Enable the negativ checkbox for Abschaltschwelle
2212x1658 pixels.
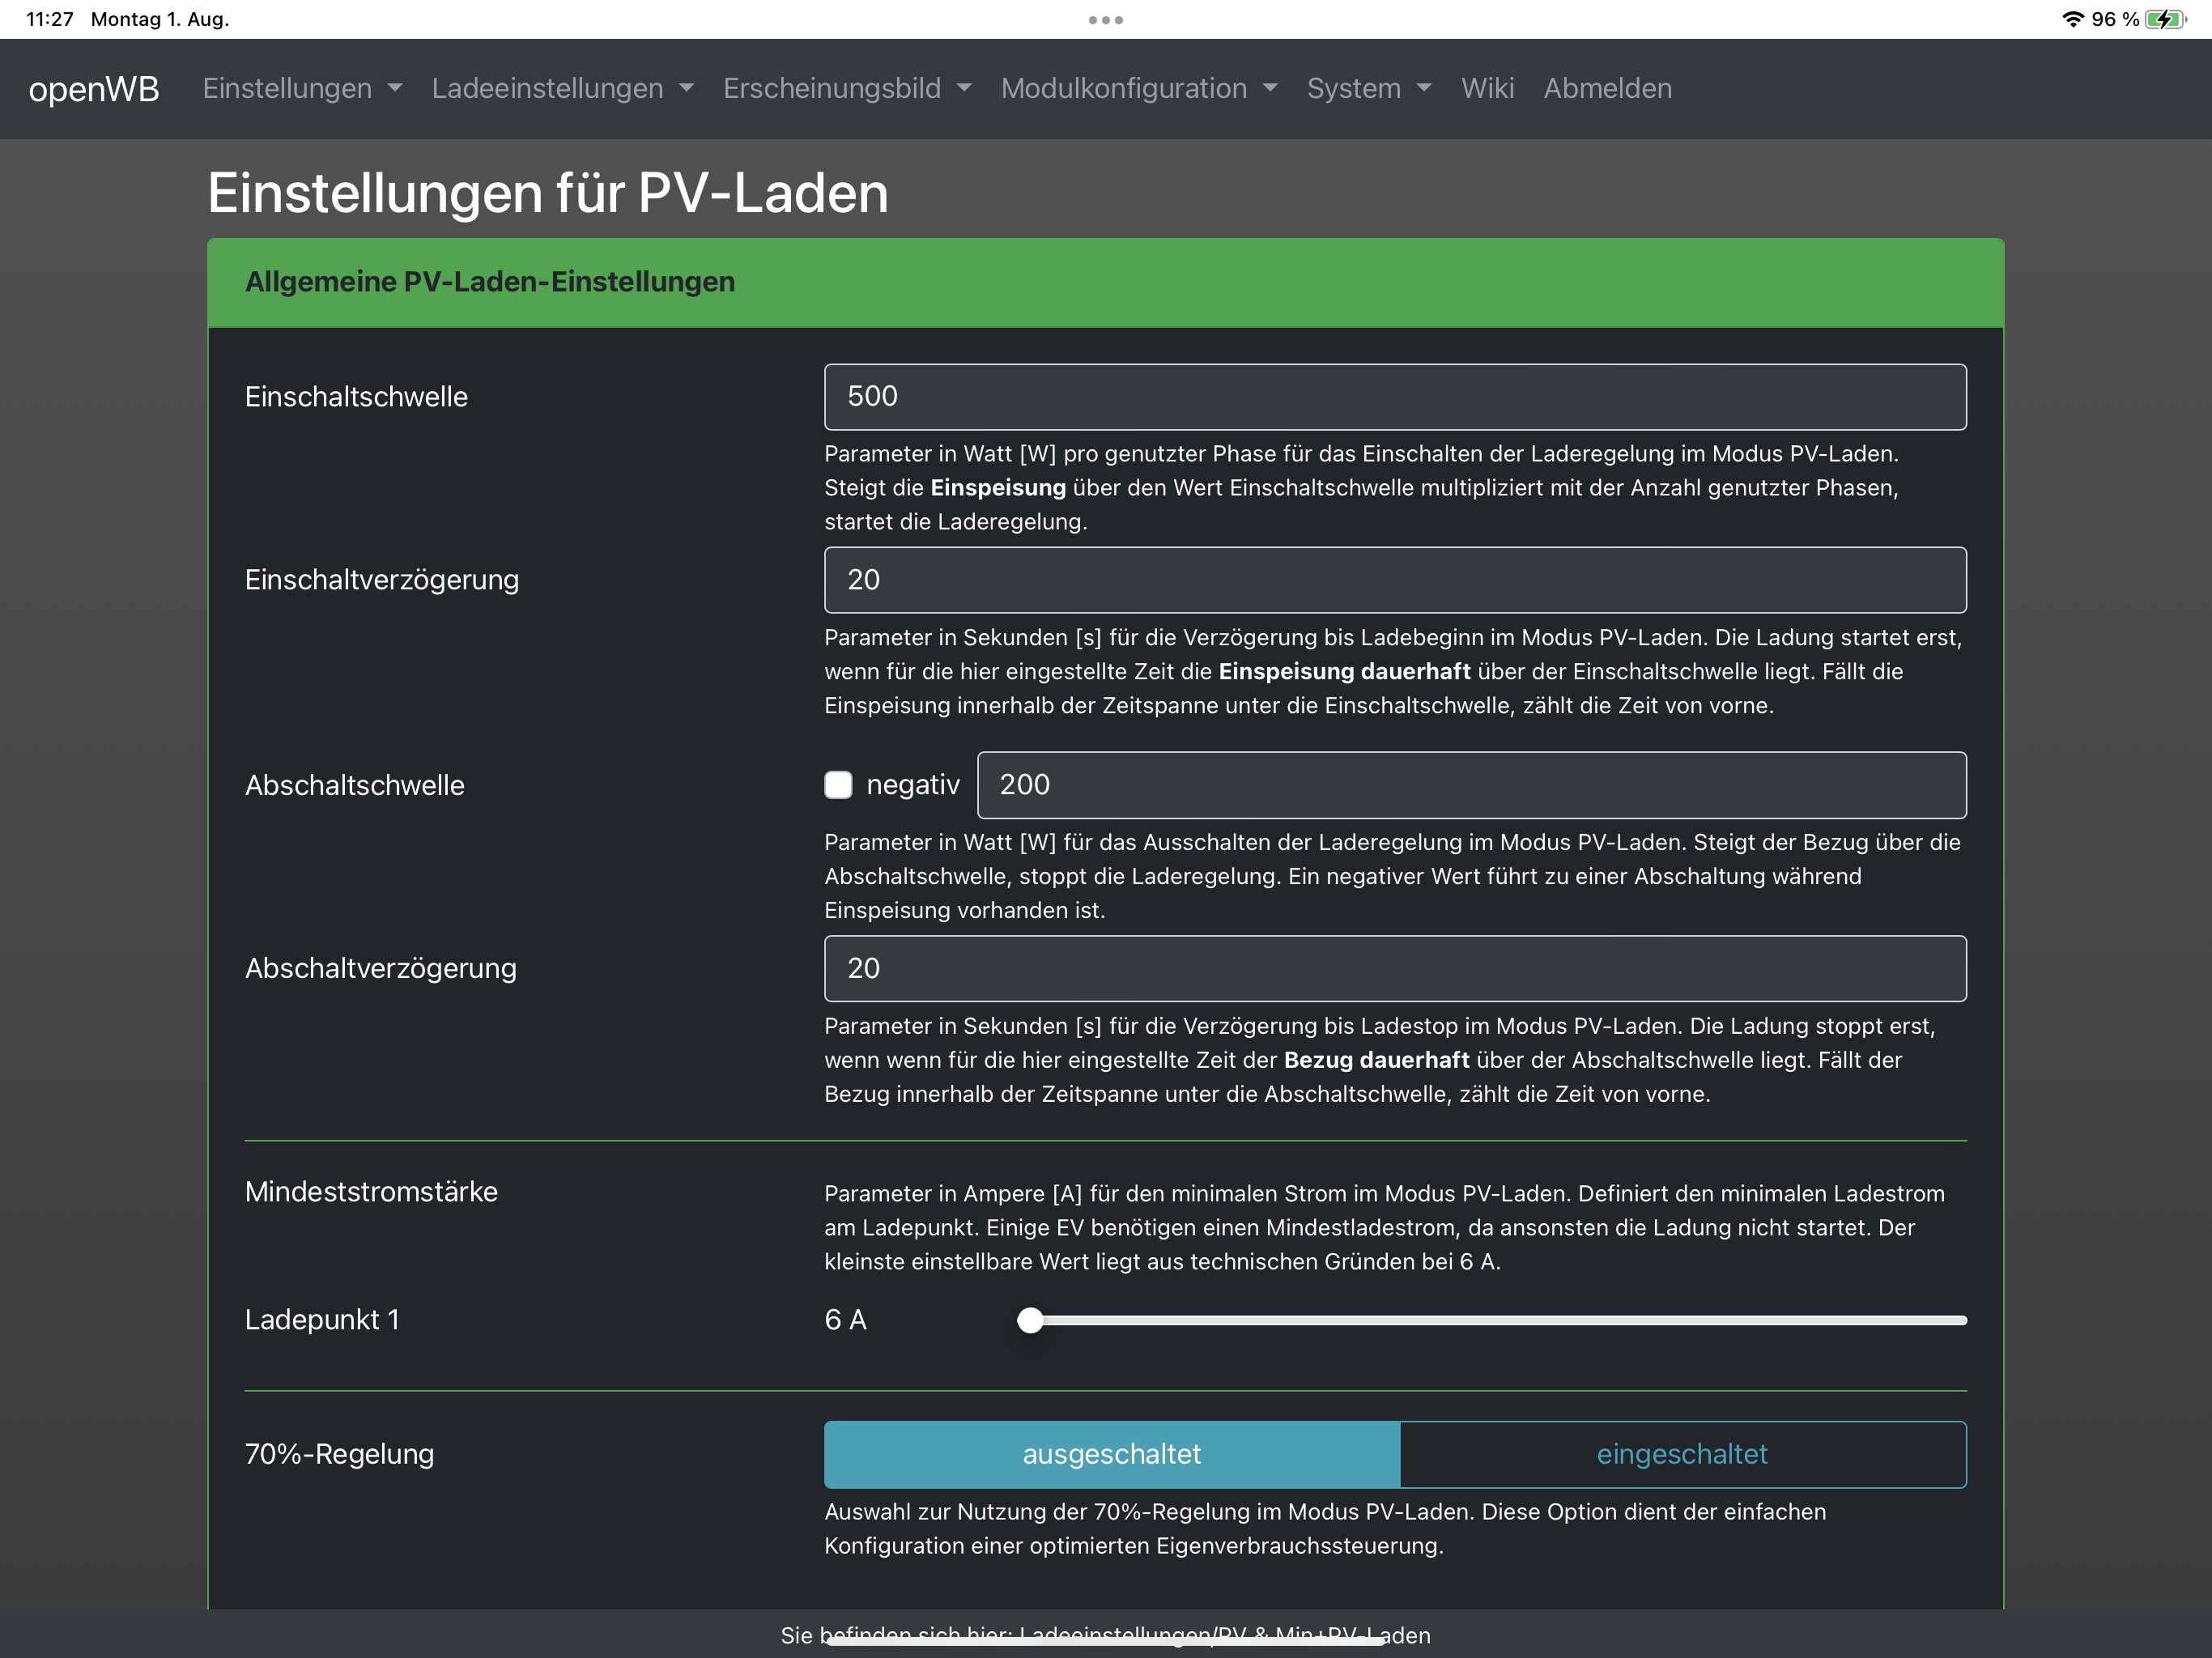point(838,785)
